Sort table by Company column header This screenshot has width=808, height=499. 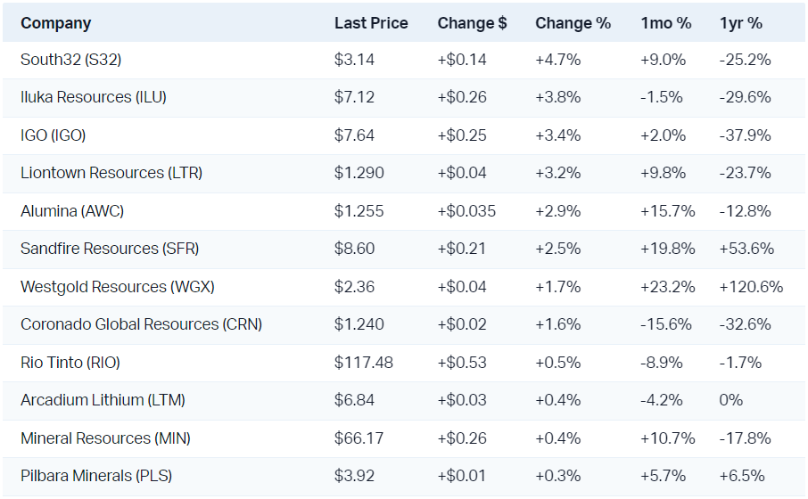56,23
